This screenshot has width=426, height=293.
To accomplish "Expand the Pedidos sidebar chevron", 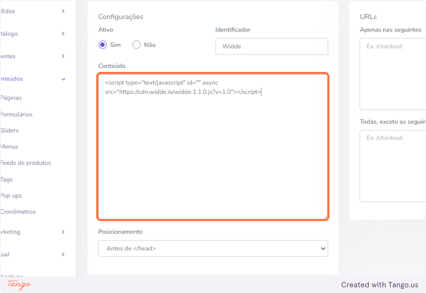I will coord(63,11).
